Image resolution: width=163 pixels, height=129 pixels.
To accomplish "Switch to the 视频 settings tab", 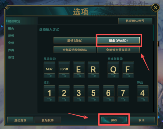I will pos(11,36).
